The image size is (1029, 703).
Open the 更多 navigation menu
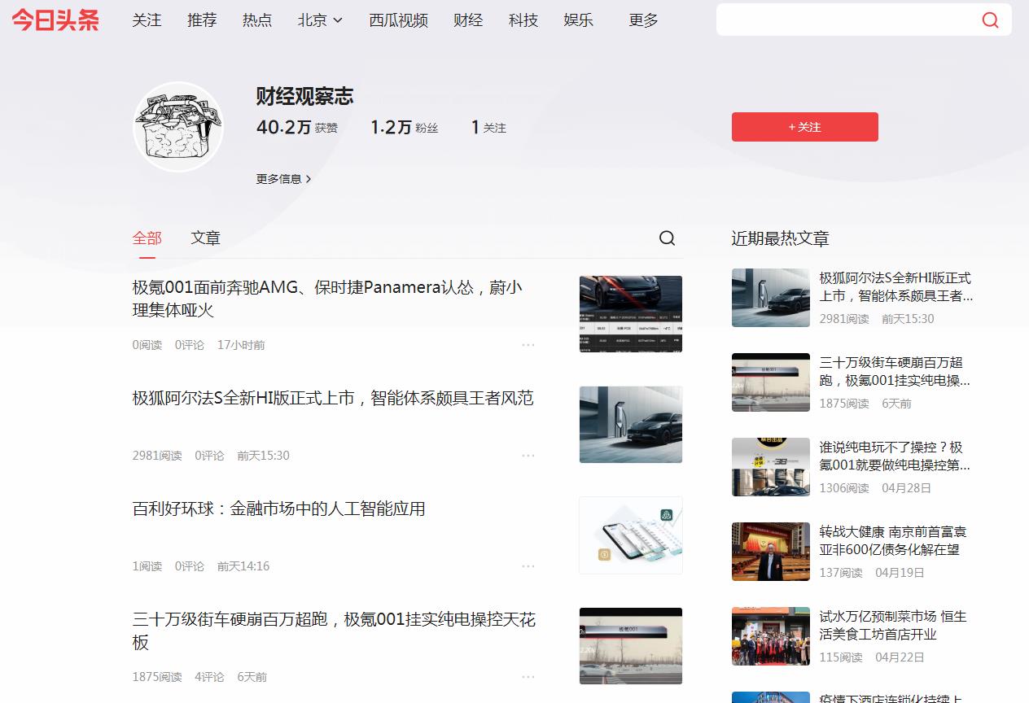coord(643,20)
